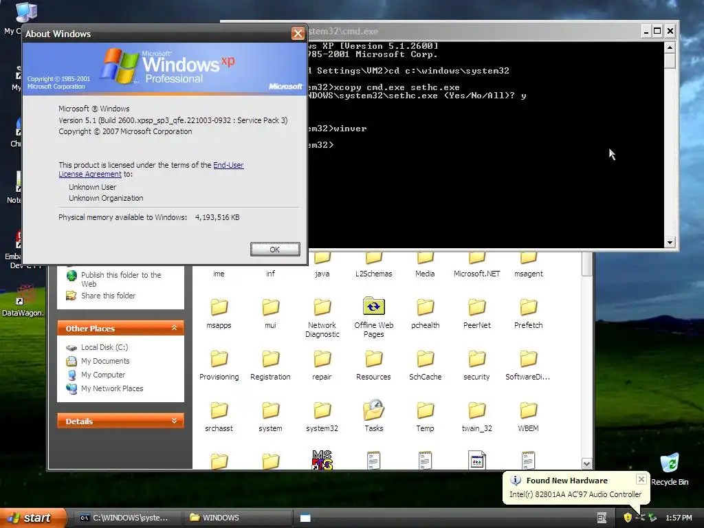Image resolution: width=704 pixels, height=528 pixels.
Task: Click the Safely Remove Hardware tray icon
Action: click(x=652, y=518)
